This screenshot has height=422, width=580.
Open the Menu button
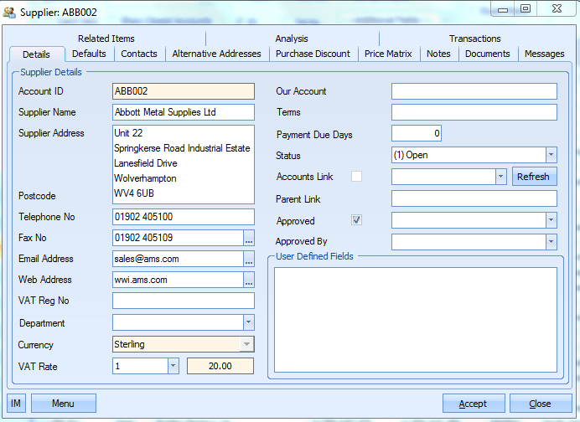click(x=63, y=404)
